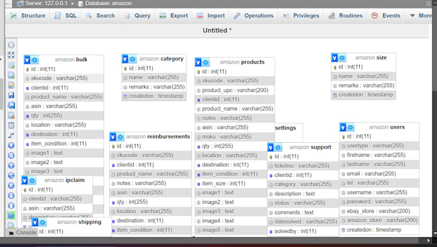Select 'createdon : timestamp' in category table
The width and height of the screenshot is (437, 247).
click(x=154, y=96)
